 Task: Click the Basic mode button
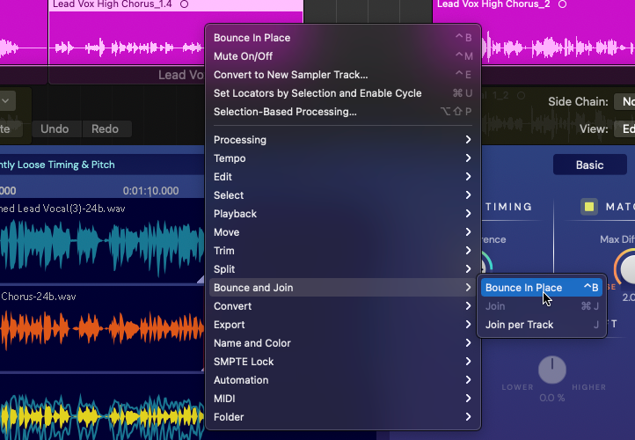589,165
